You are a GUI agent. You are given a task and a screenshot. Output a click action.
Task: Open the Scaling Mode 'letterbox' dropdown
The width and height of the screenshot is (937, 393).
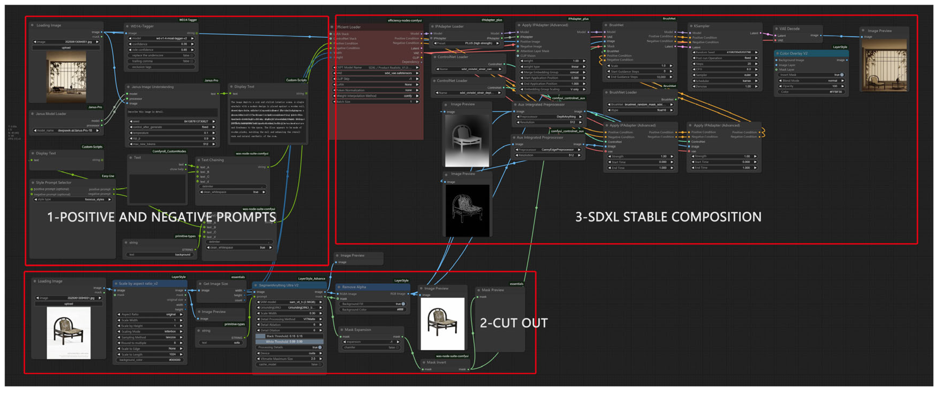[x=150, y=331]
